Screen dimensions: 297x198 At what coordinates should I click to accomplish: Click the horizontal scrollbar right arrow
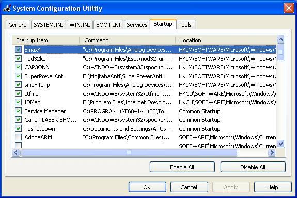pyautogui.click(x=272, y=152)
